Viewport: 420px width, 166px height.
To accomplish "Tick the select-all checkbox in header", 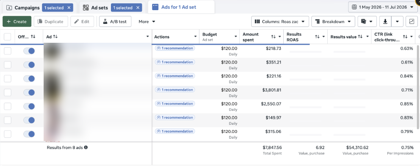I will 8,37.
